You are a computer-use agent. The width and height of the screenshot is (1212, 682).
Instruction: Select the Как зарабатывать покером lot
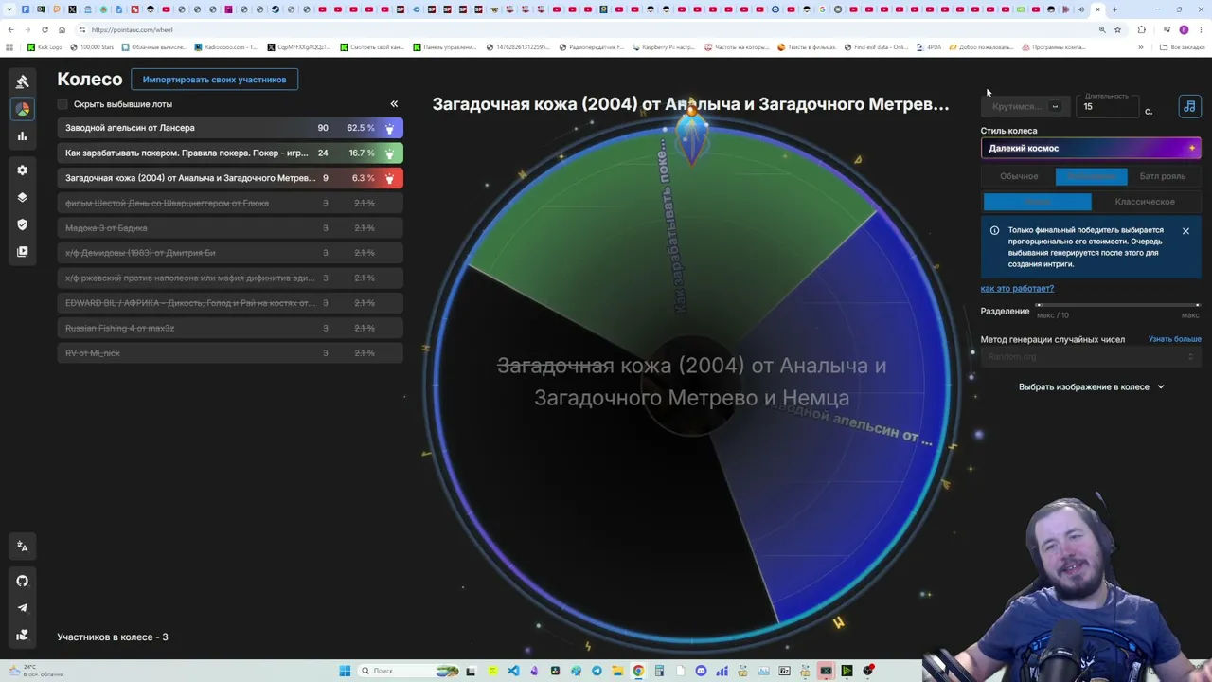pyautogui.click(x=230, y=153)
